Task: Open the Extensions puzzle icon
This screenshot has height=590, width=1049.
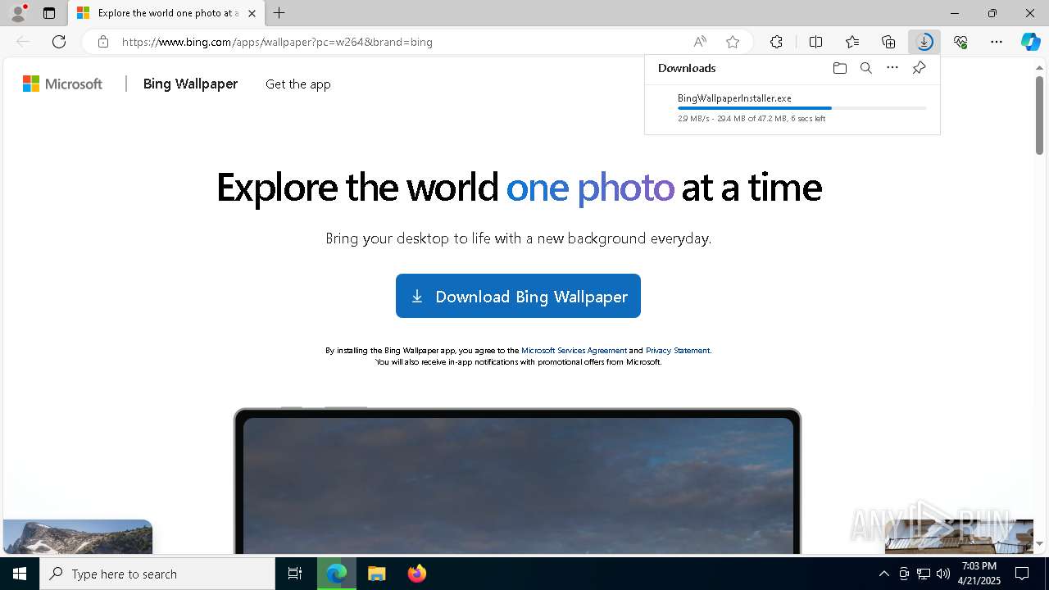Action: pyautogui.click(x=776, y=42)
